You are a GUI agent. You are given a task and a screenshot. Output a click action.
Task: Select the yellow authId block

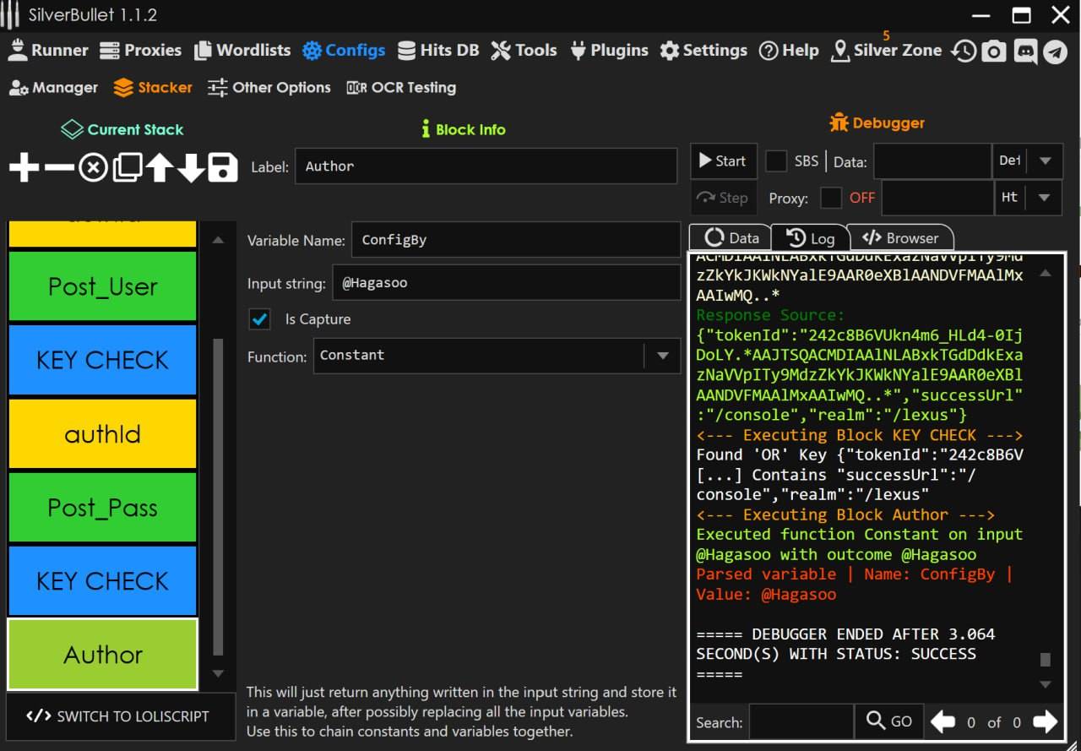[x=102, y=434]
